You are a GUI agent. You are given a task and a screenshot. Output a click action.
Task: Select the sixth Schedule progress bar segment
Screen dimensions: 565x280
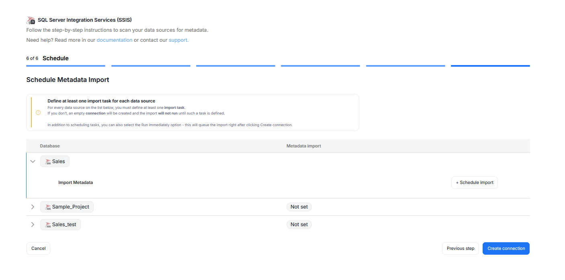point(490,65)
